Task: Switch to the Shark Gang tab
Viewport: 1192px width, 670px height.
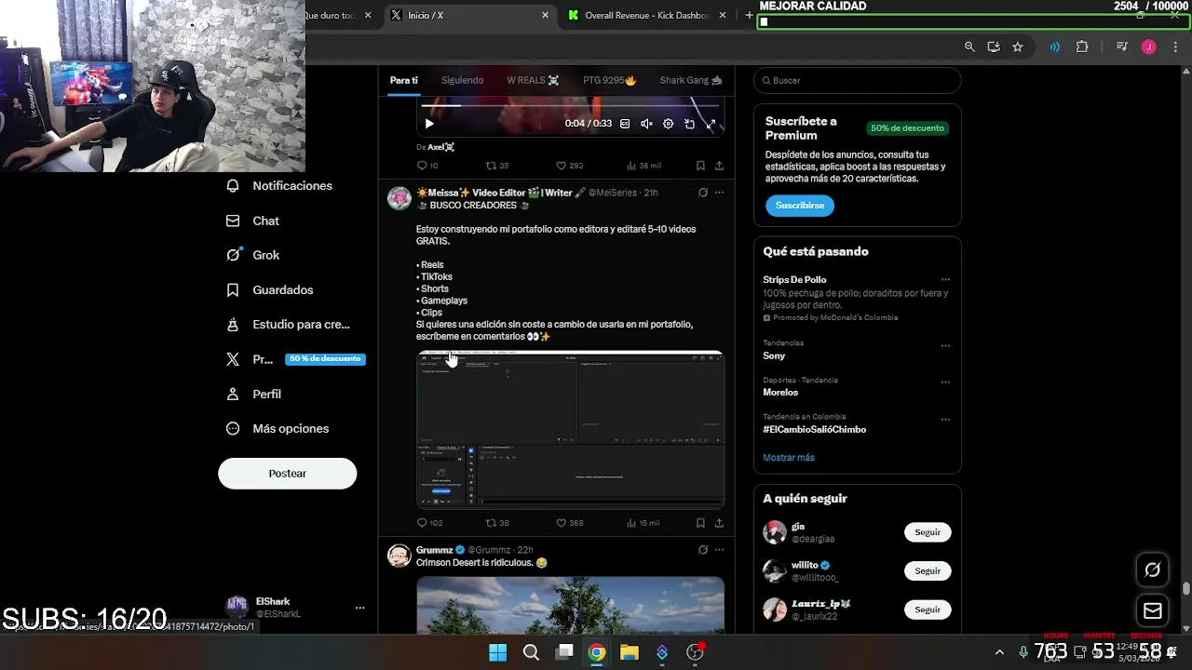Action: coord(691,80)
